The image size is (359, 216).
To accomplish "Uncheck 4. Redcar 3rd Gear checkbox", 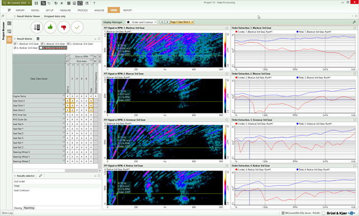I will [x=15, y=48].
